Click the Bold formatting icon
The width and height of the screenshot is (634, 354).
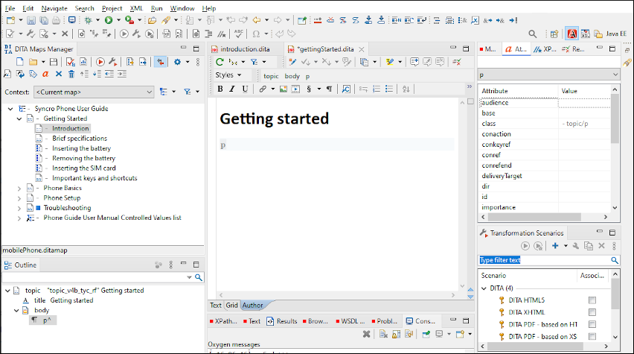[x=220, y=89]
